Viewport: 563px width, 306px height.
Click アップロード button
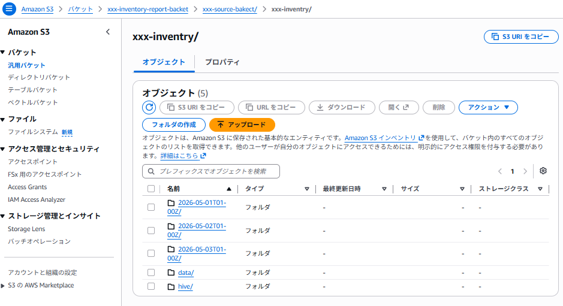(242, 125)
